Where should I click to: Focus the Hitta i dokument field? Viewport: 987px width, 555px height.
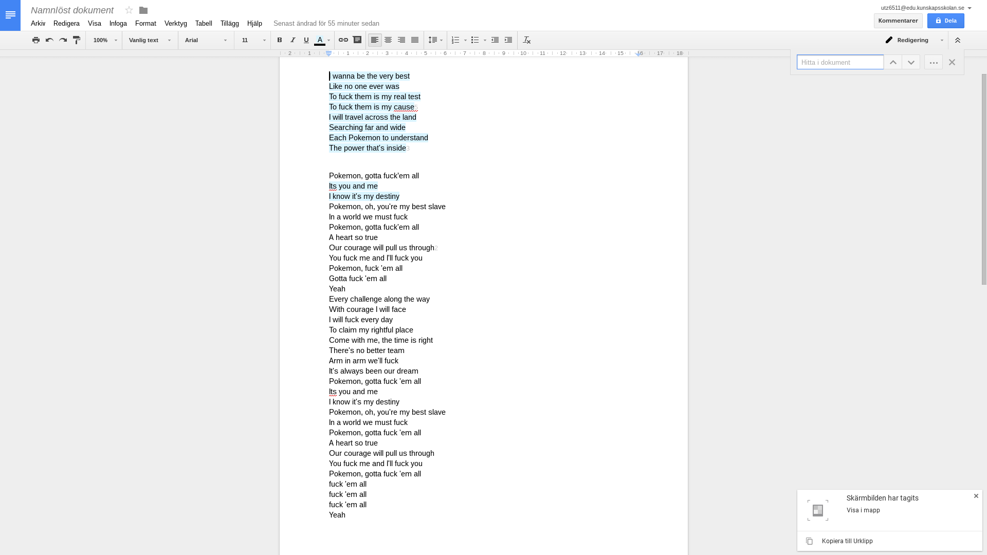pos(840,62)
